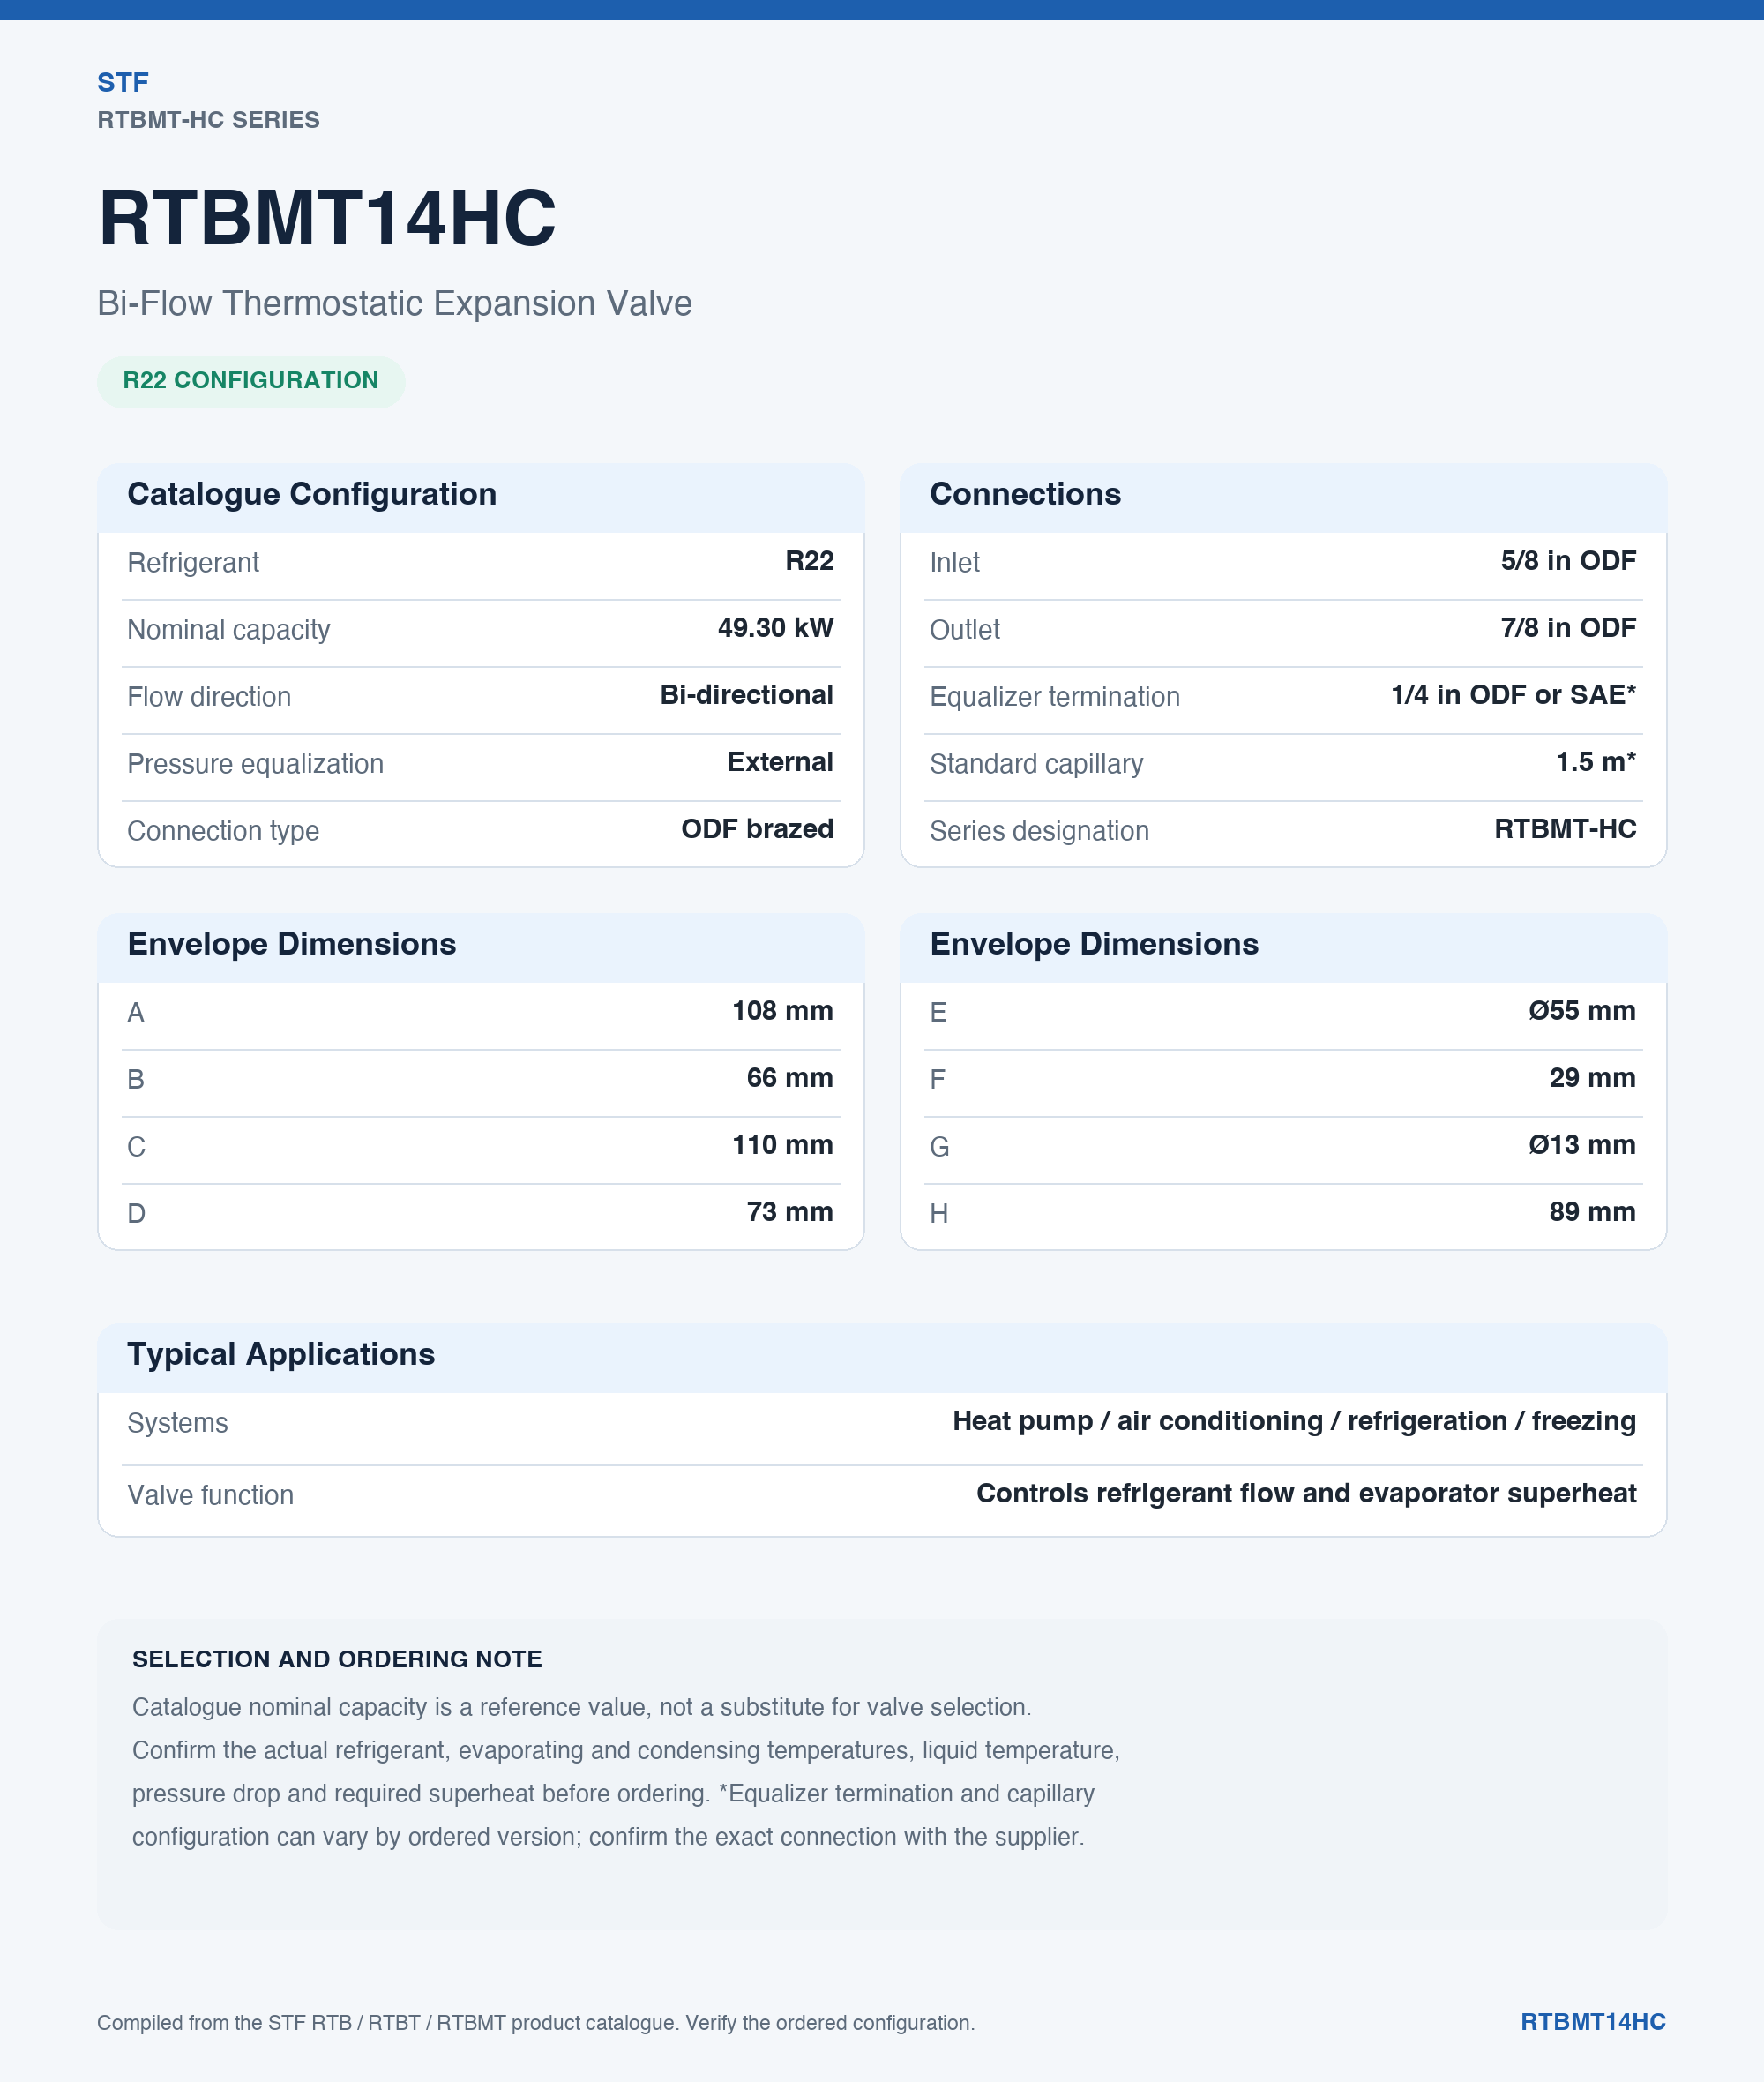Click '1/4 in ODF or SAE*' equalizer value
The image size is (1764, 2082).
coord(1514,695)
